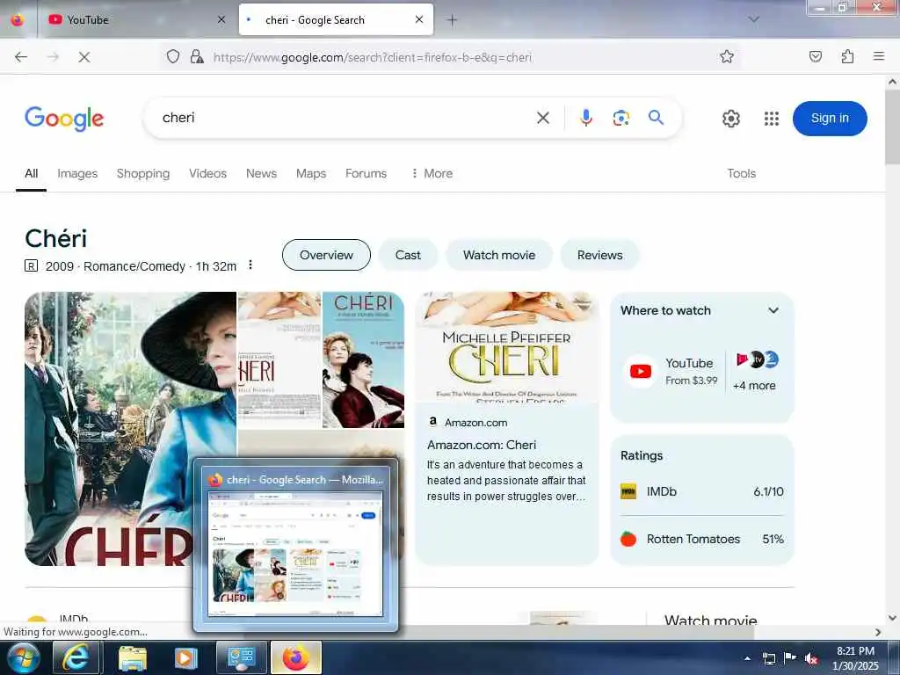The height and width of the screenshot is (675, 900).
Task: Focus the Google search field containing cheri
Action: 345,118
